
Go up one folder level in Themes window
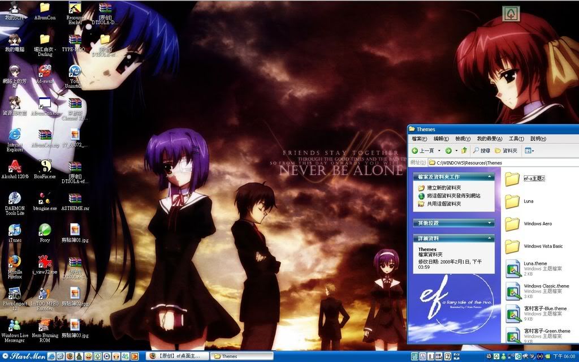[465, 150]
